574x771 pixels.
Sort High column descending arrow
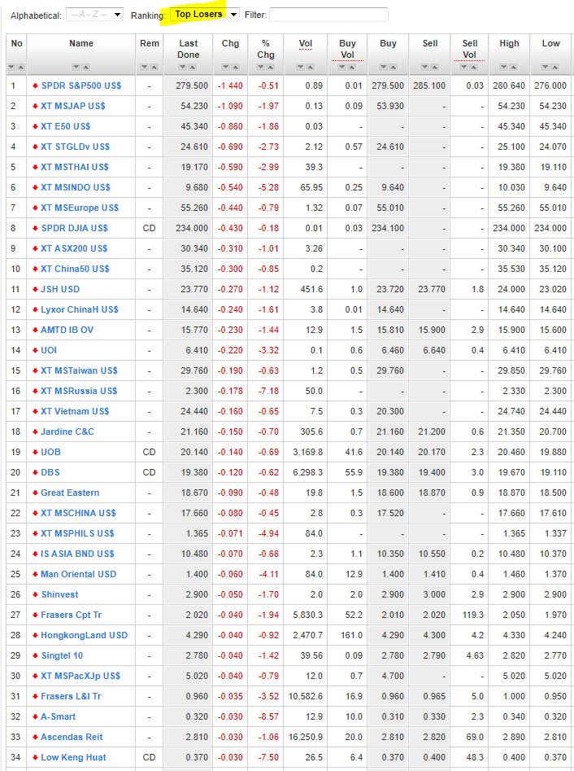point(504,68)
